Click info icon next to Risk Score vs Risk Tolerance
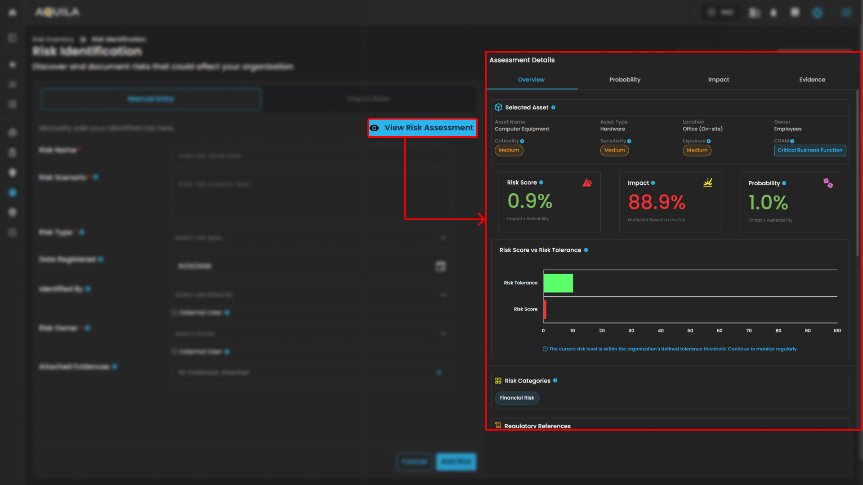Image resolution: width=863 pixels, height=485 pixels. 586,250
